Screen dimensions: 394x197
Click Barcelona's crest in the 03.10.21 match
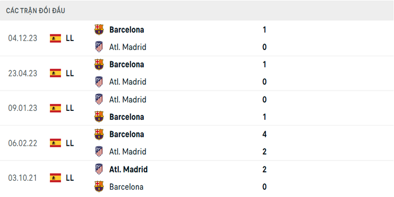[x=99, y=187]
